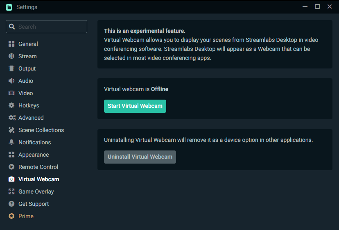Image resolution: width=339 pixels, height=230 pixels.
Task: Start the Virtual Webcam
Action: [x=135, y=106]
